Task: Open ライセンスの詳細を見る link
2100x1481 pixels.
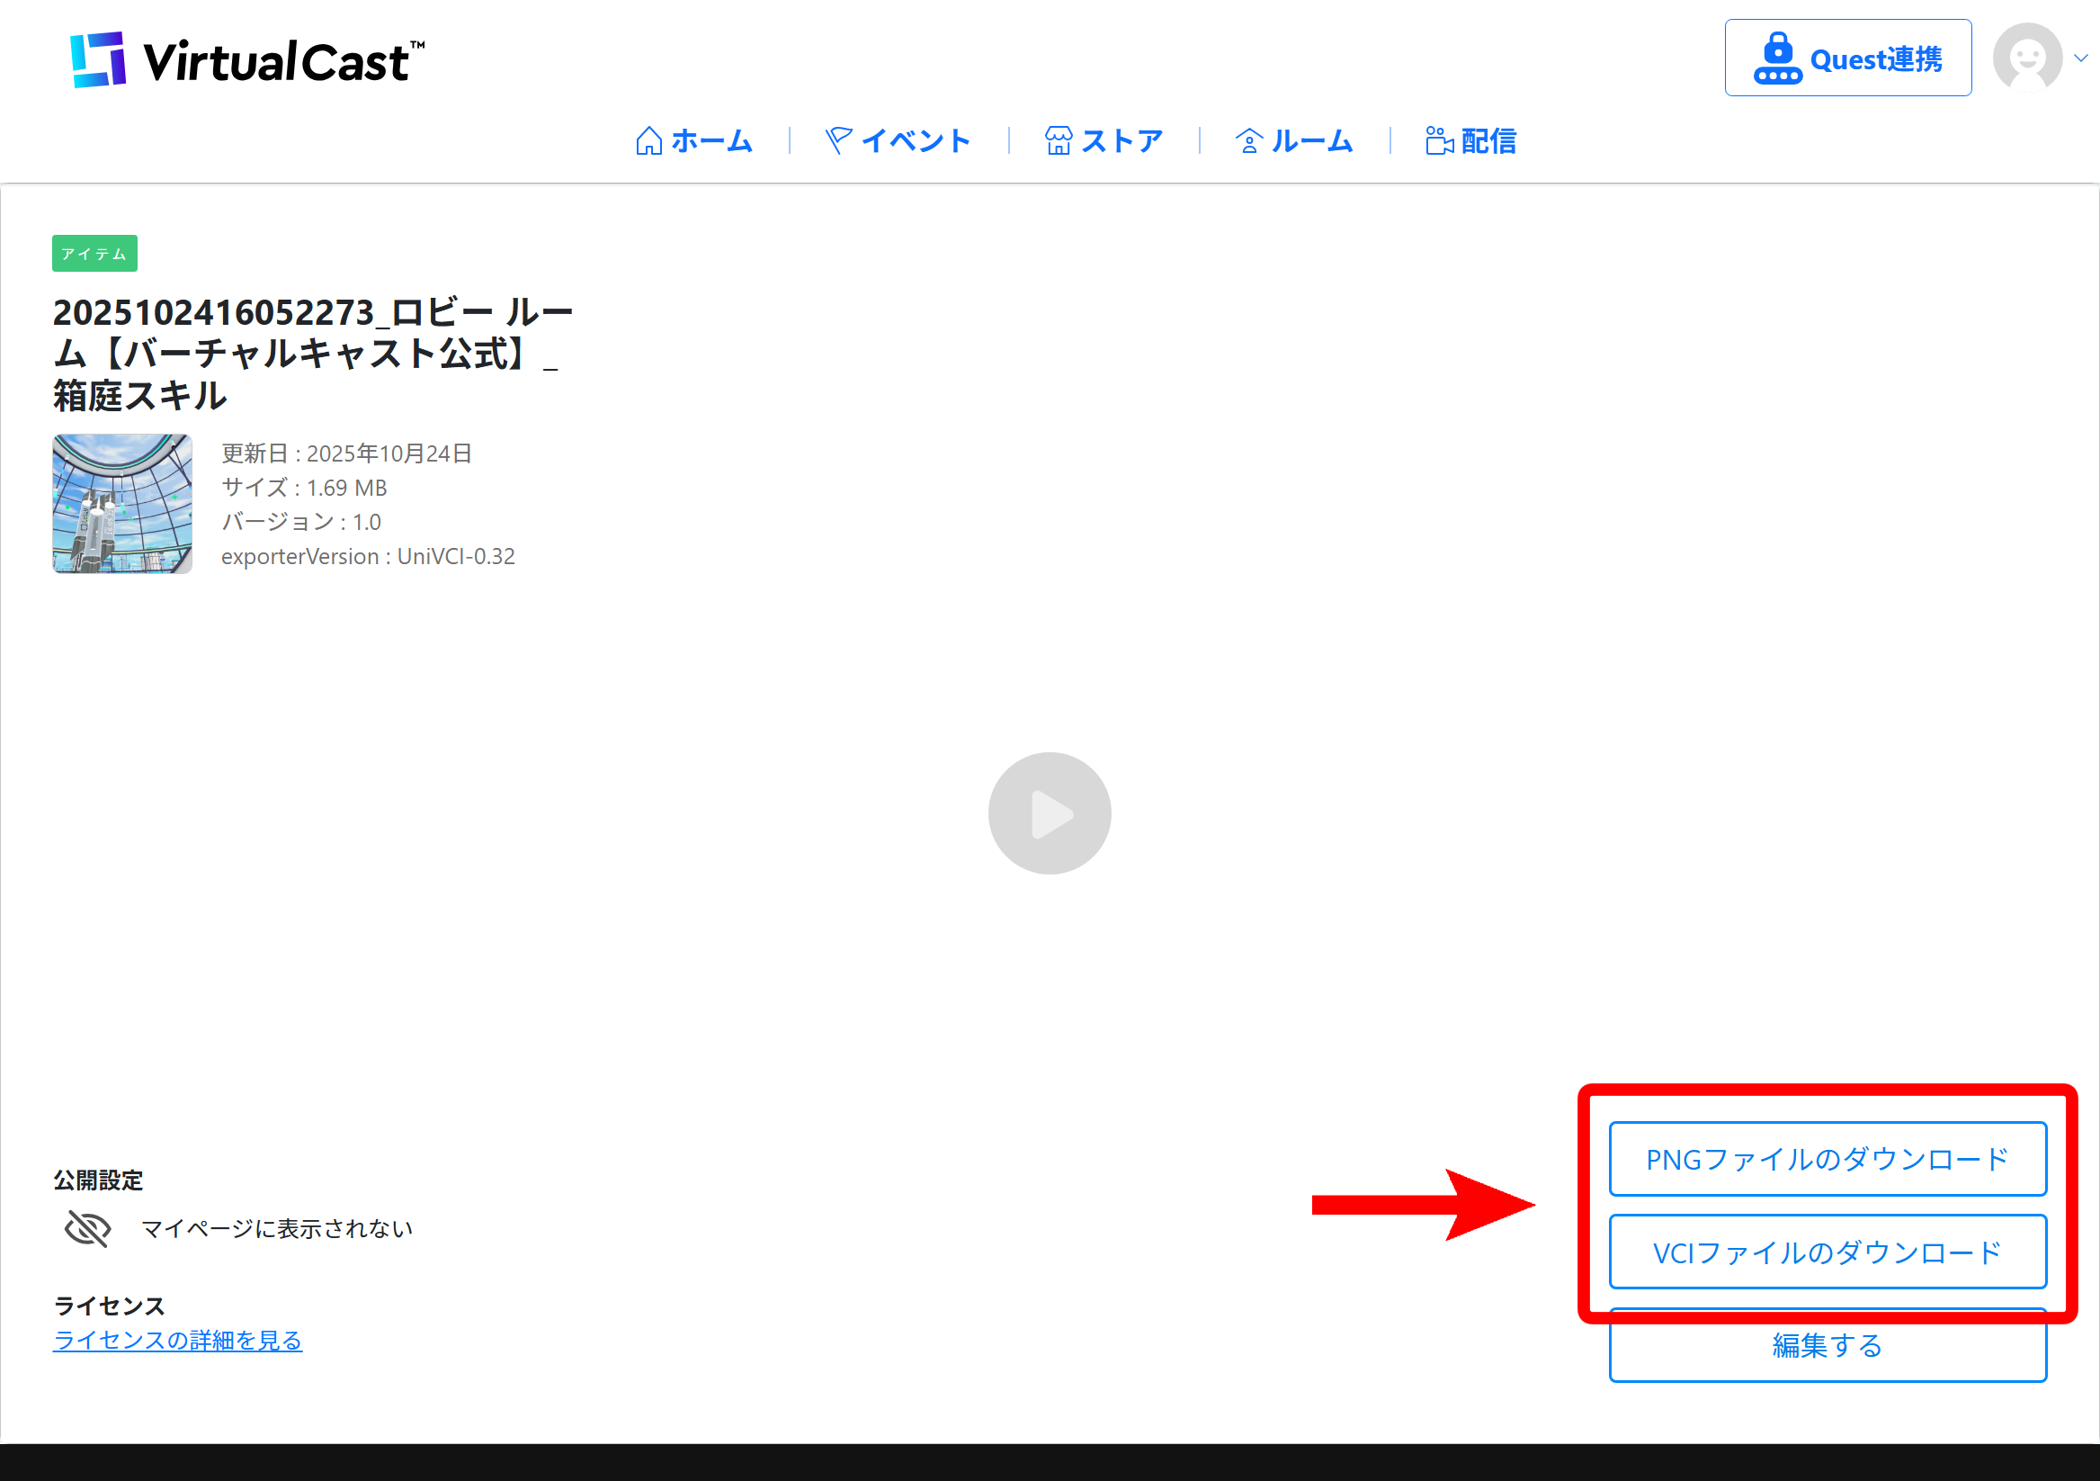Action: coord(177,1340)
